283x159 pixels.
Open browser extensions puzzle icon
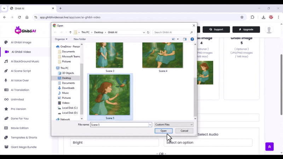click(x=252, y=17)
